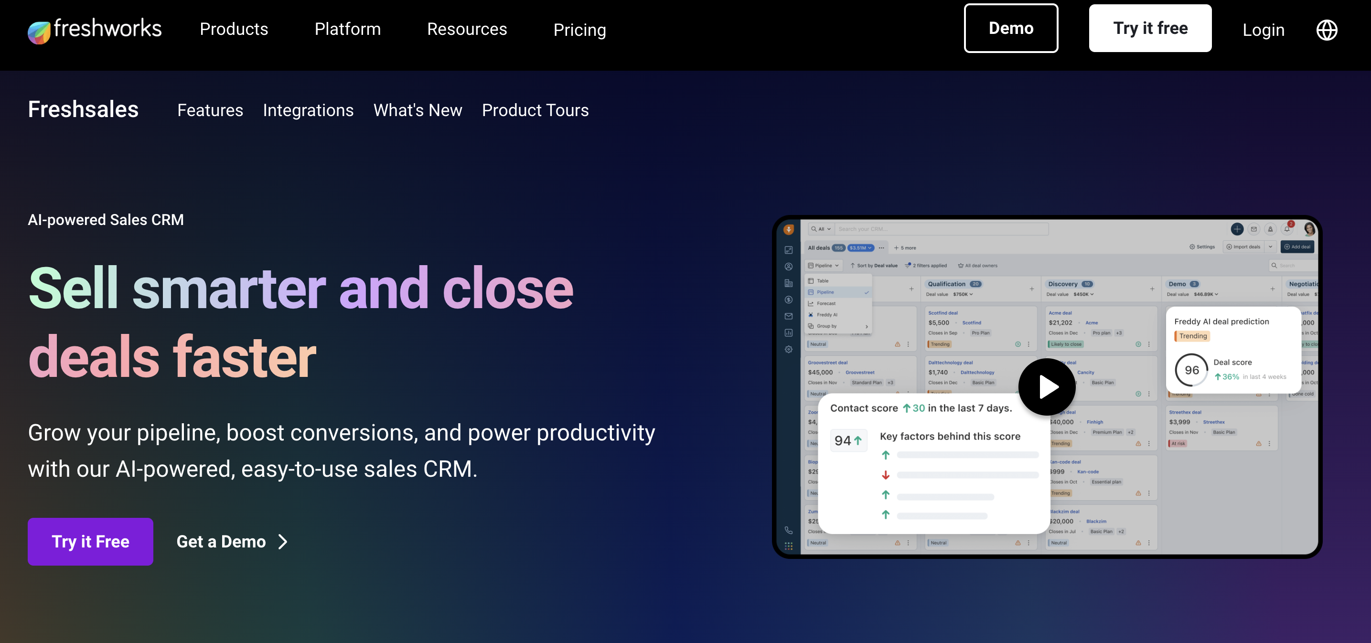Click the blue plus icon in the preview header
This screenshot has width=1371, height=643.
[1237, 229]
